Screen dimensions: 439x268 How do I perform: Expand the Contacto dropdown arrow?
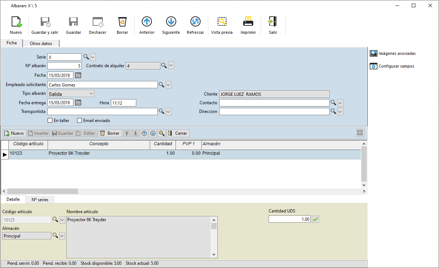[340, 103]
